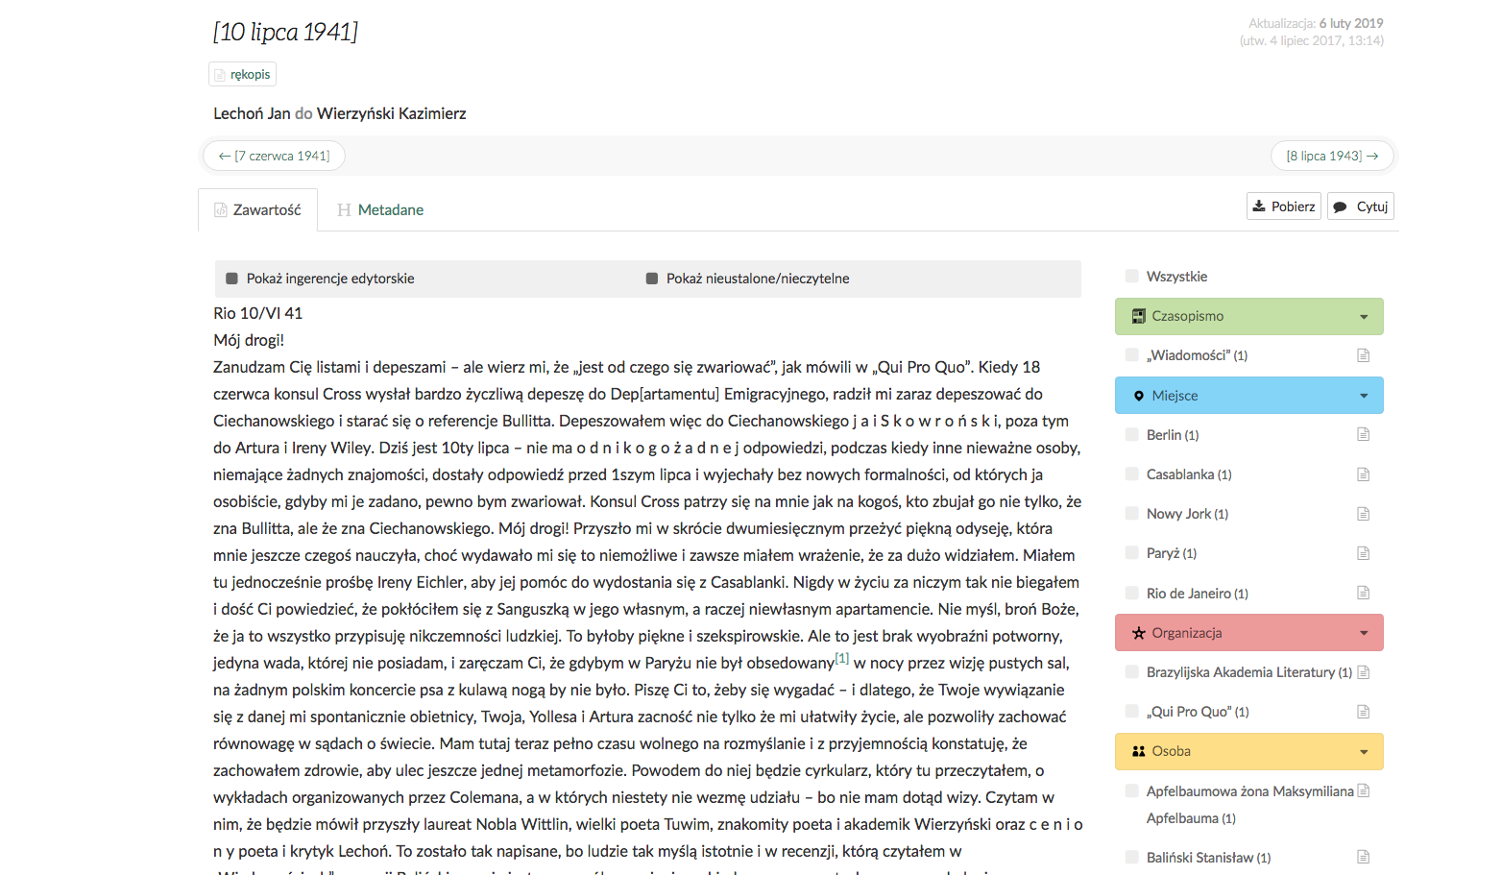Enable Pokaż ingerencje edytorskie option
The width and height of the screenshot is (1502, 875).
(231, 279)
